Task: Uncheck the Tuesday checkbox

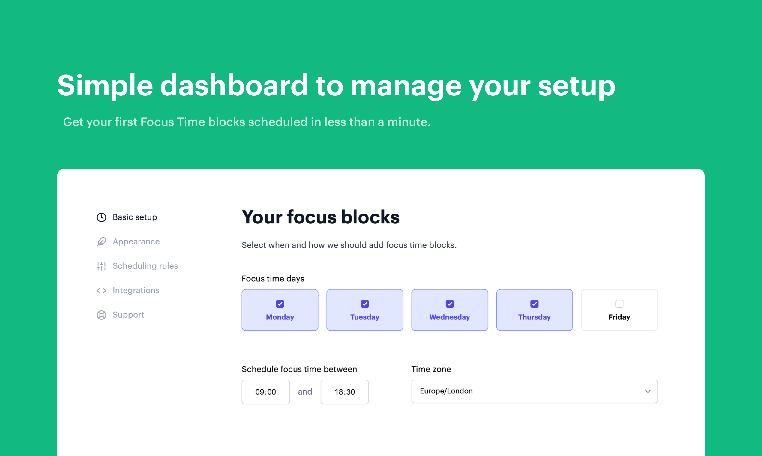Action: tap(365, 304)
